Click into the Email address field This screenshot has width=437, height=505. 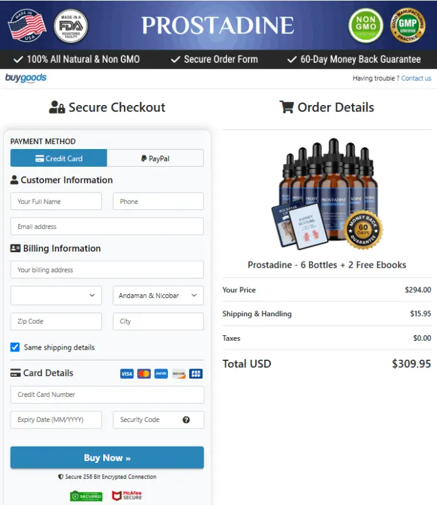[x=107, y=226]
